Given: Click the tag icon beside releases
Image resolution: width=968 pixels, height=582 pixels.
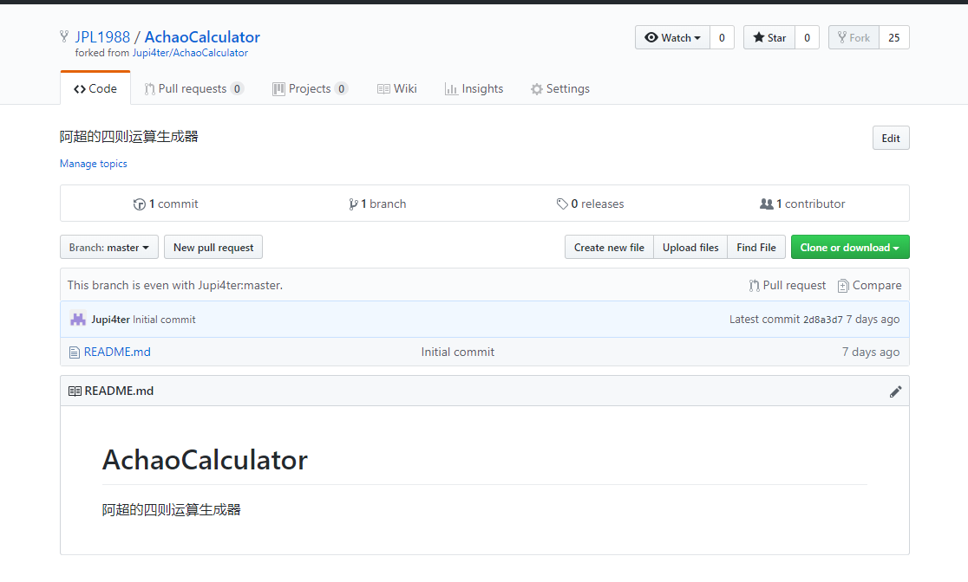Looking at the screenshot, I should click(562, 204).
